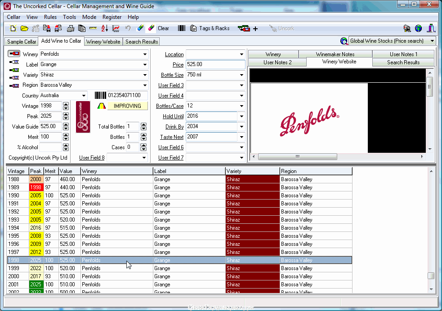The image size is (442, 311).
Task: Click the new cellar document icon
Action: (x=13, y=28)
